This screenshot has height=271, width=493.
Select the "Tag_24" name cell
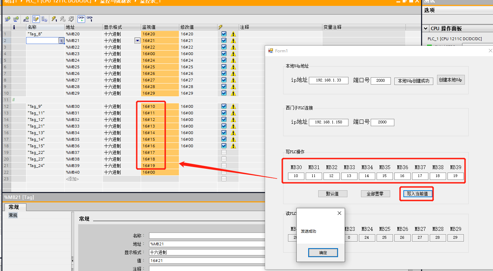click(x=45, y=166)
